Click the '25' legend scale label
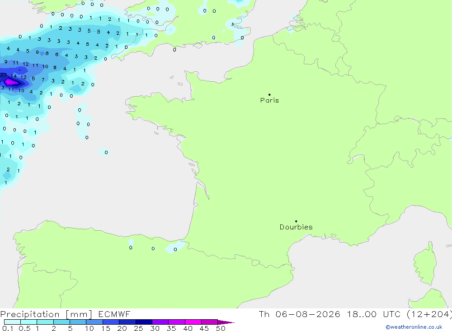The width and height of the screenshot is (452, 331). pyautogui.click(x=138, y=328)
